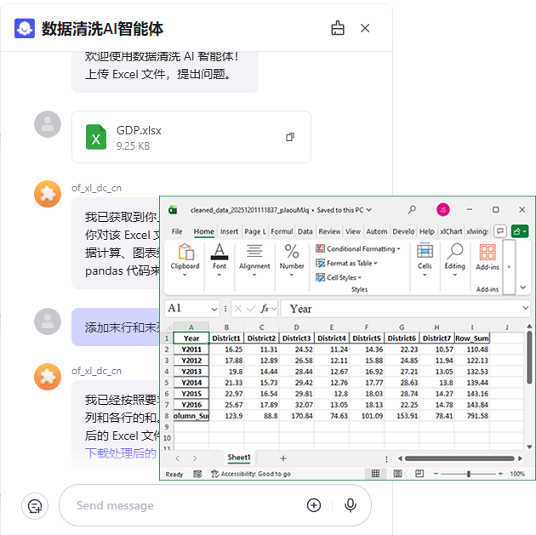Click the green Share button

(520, 231)
